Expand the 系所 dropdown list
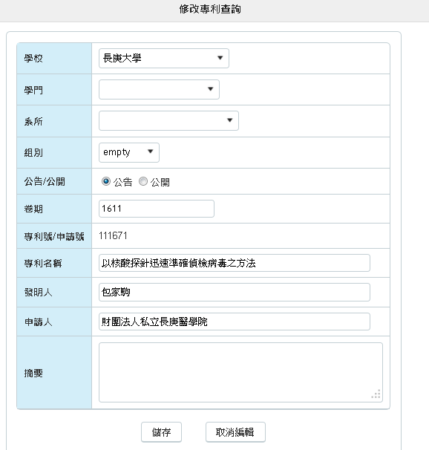The height and width of the screenshot is (450, 429). pyautogui.click(x=168, y=120)
